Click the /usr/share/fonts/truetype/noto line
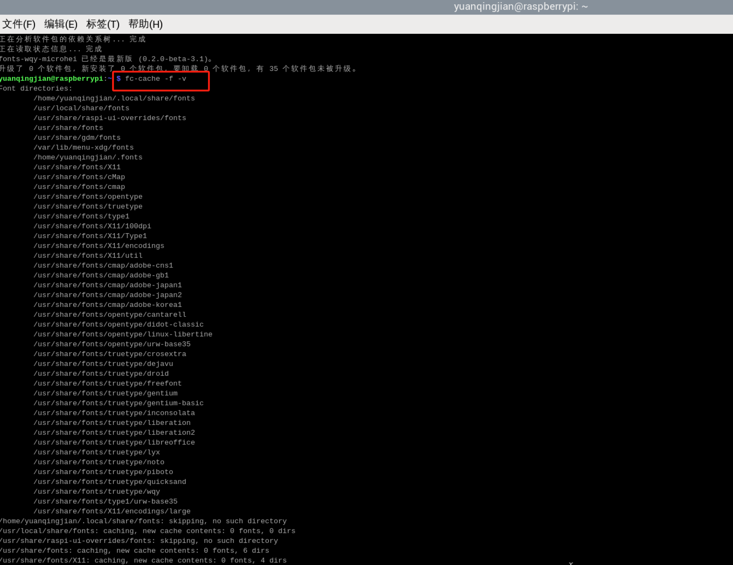Image resolution: width=733 pixels, height=565 pixels. [x=99, y=462]
